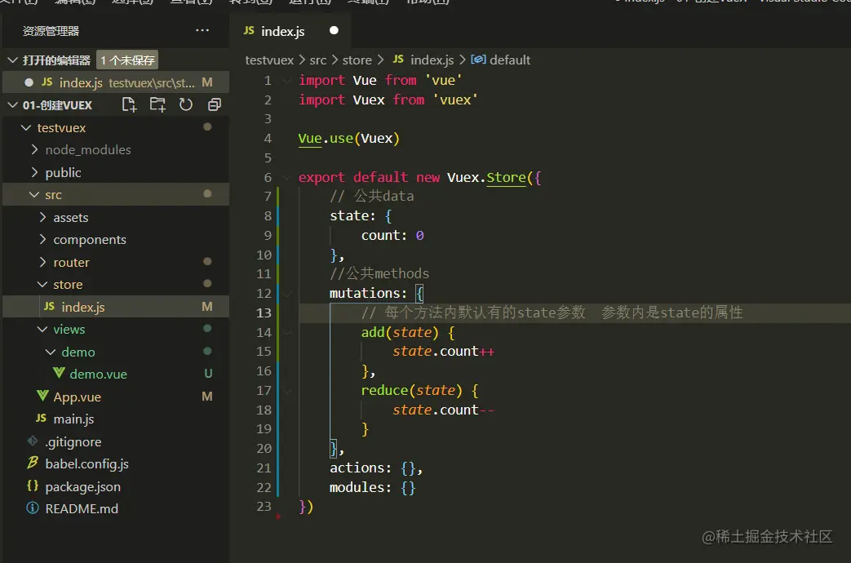
Task: Click the testvuex breadcrumb item
Action: pos(269,60)
